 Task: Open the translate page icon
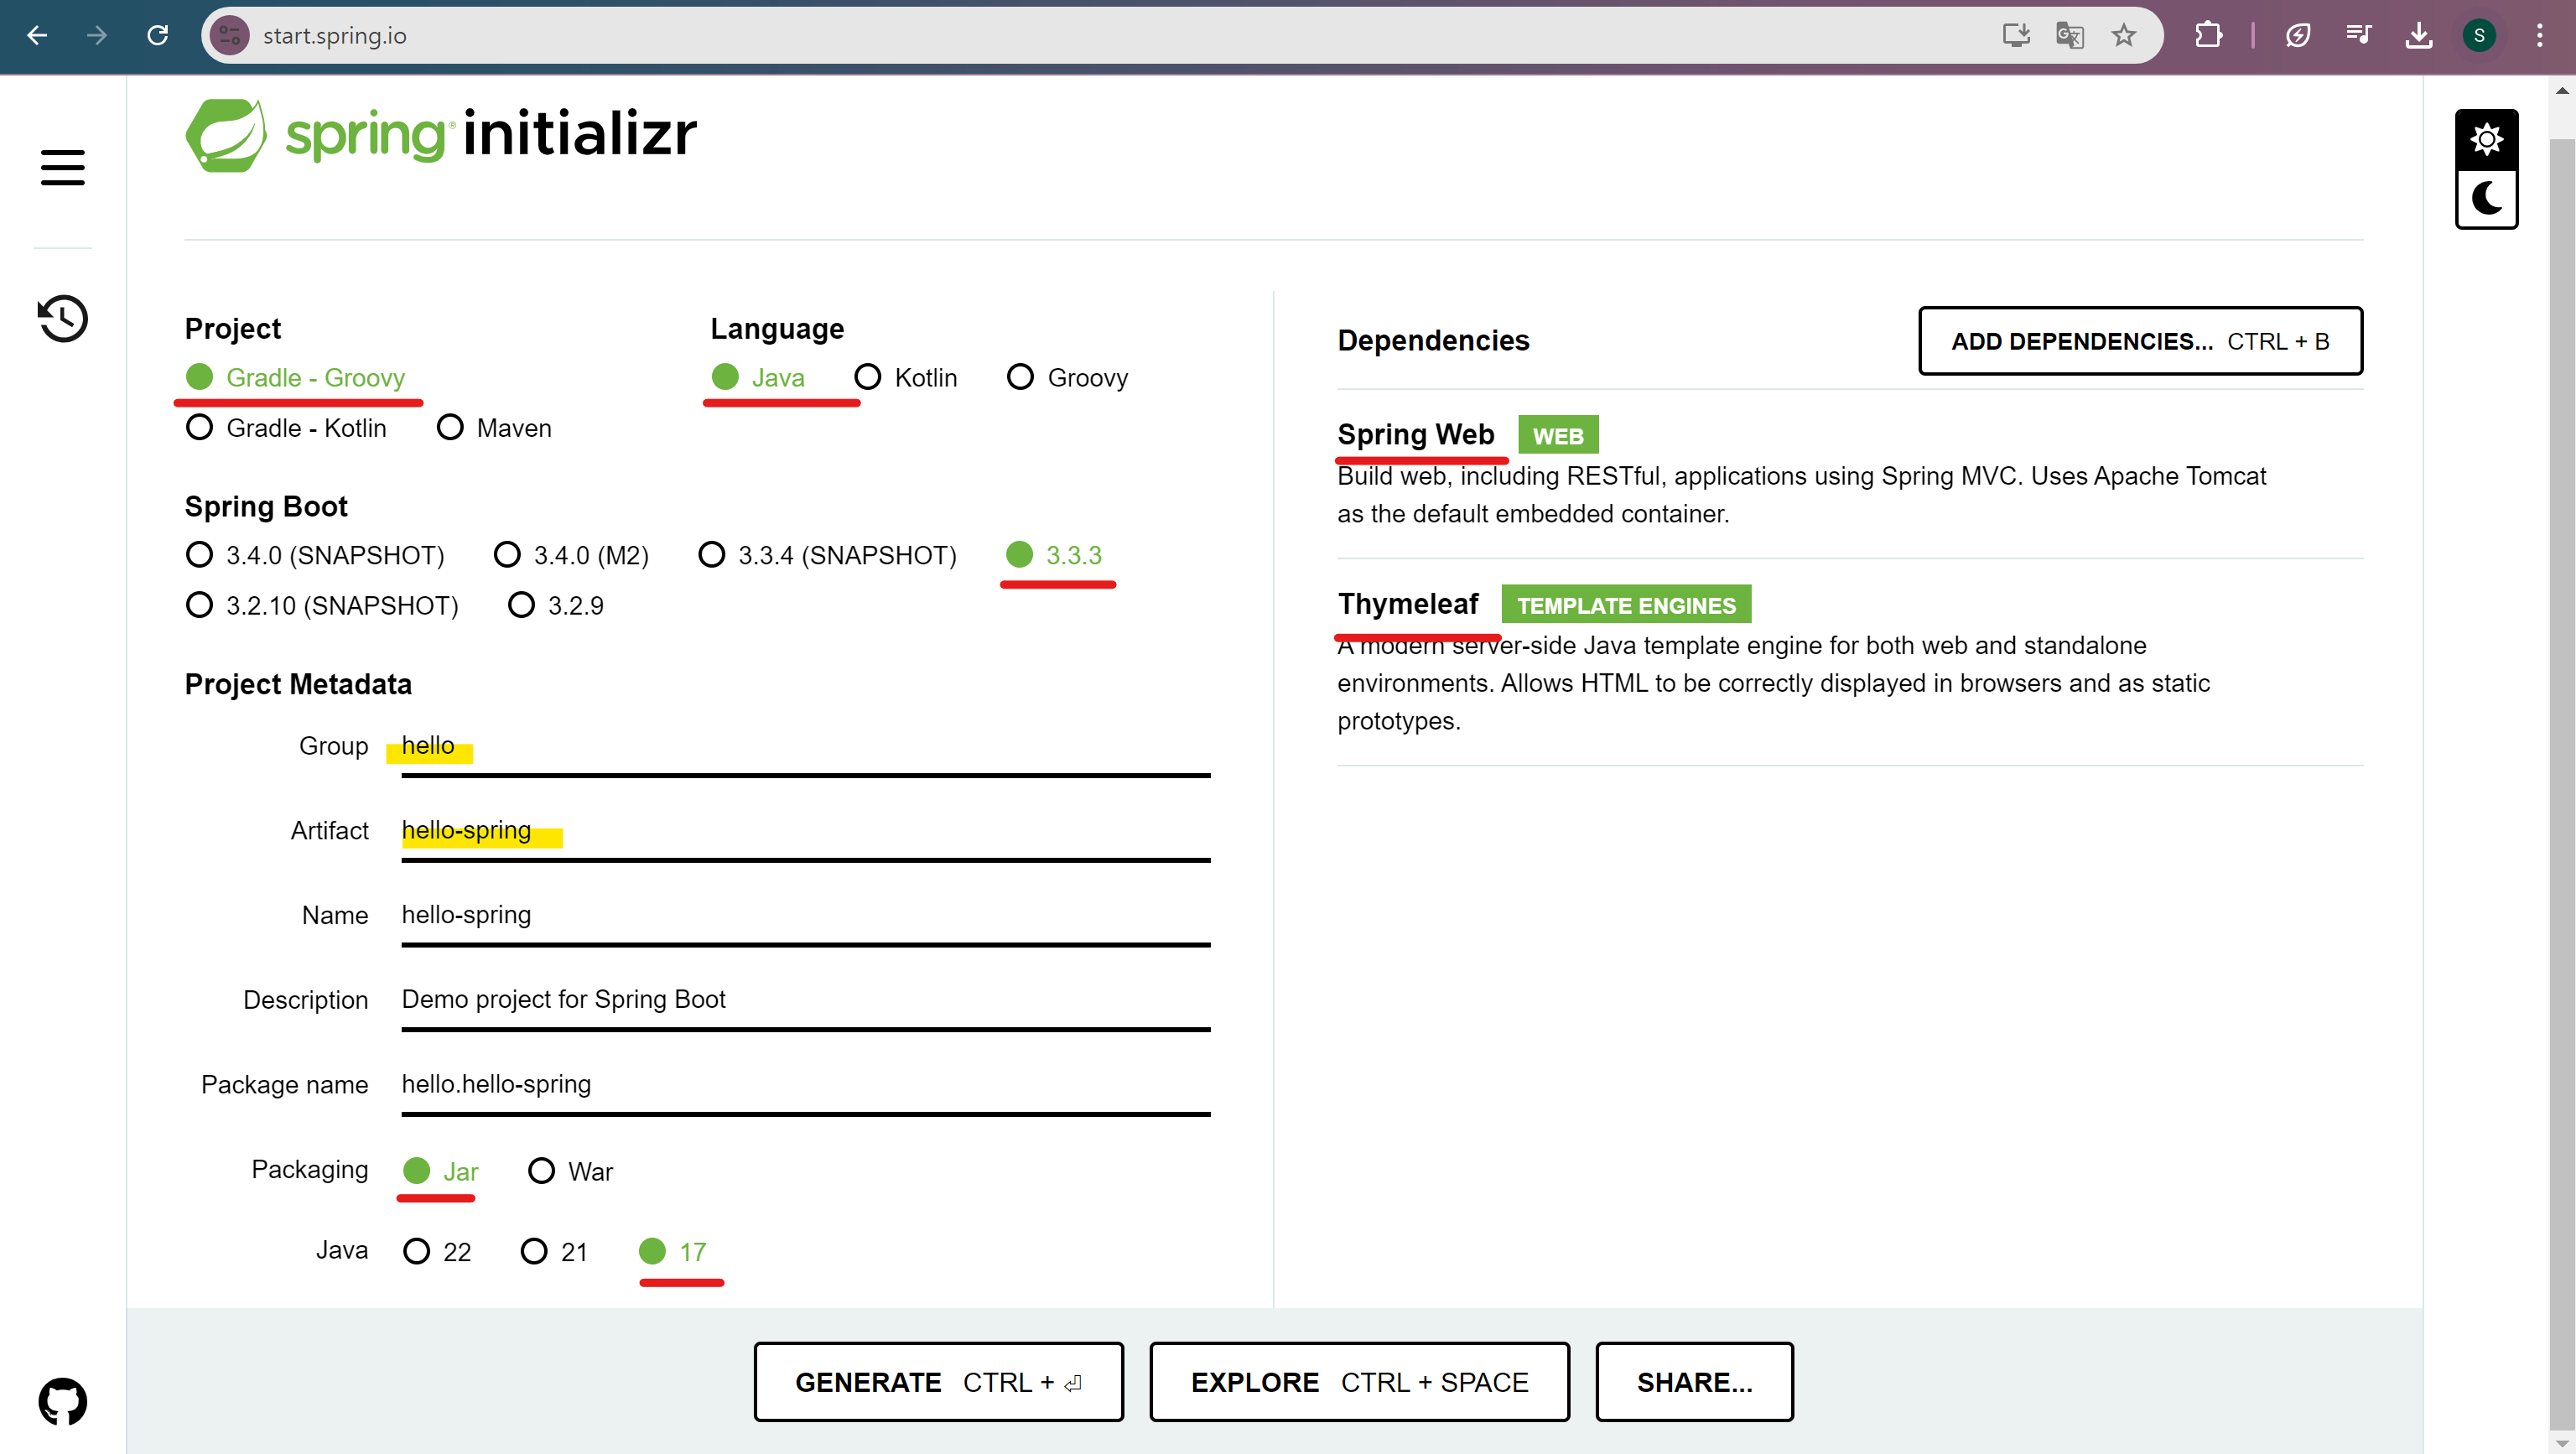[x=2069, y=36]
